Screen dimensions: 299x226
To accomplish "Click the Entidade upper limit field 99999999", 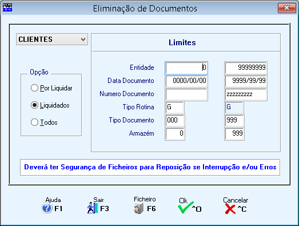I will pos(246,68).
